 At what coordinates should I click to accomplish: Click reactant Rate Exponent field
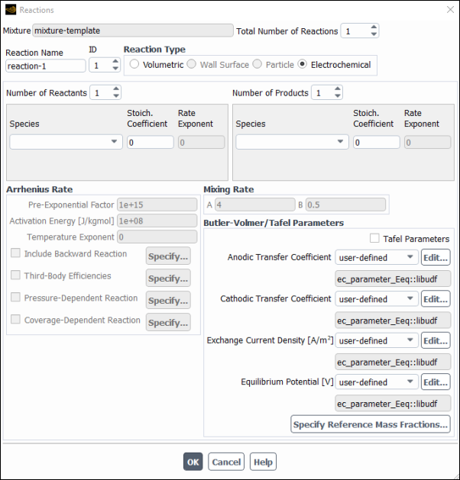(202, 143)
